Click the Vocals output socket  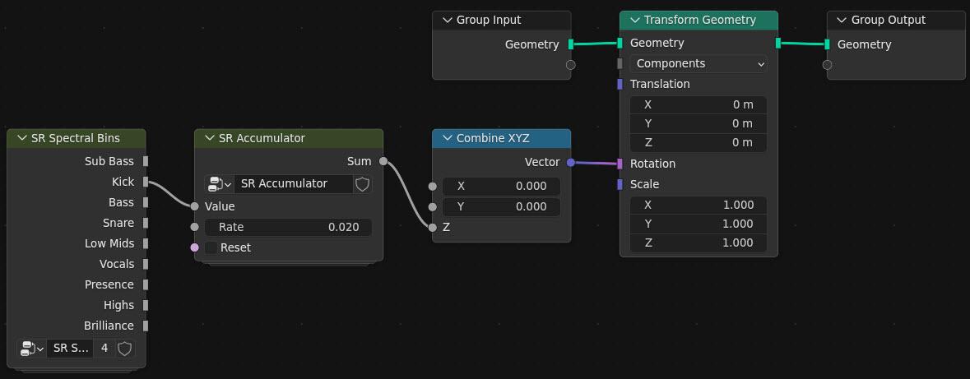click(146, 264)
